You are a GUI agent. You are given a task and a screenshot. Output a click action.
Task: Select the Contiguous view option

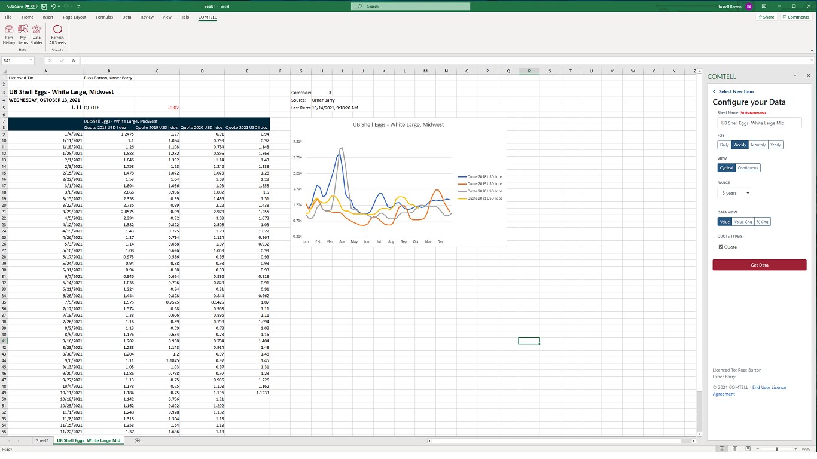point(748,168)
